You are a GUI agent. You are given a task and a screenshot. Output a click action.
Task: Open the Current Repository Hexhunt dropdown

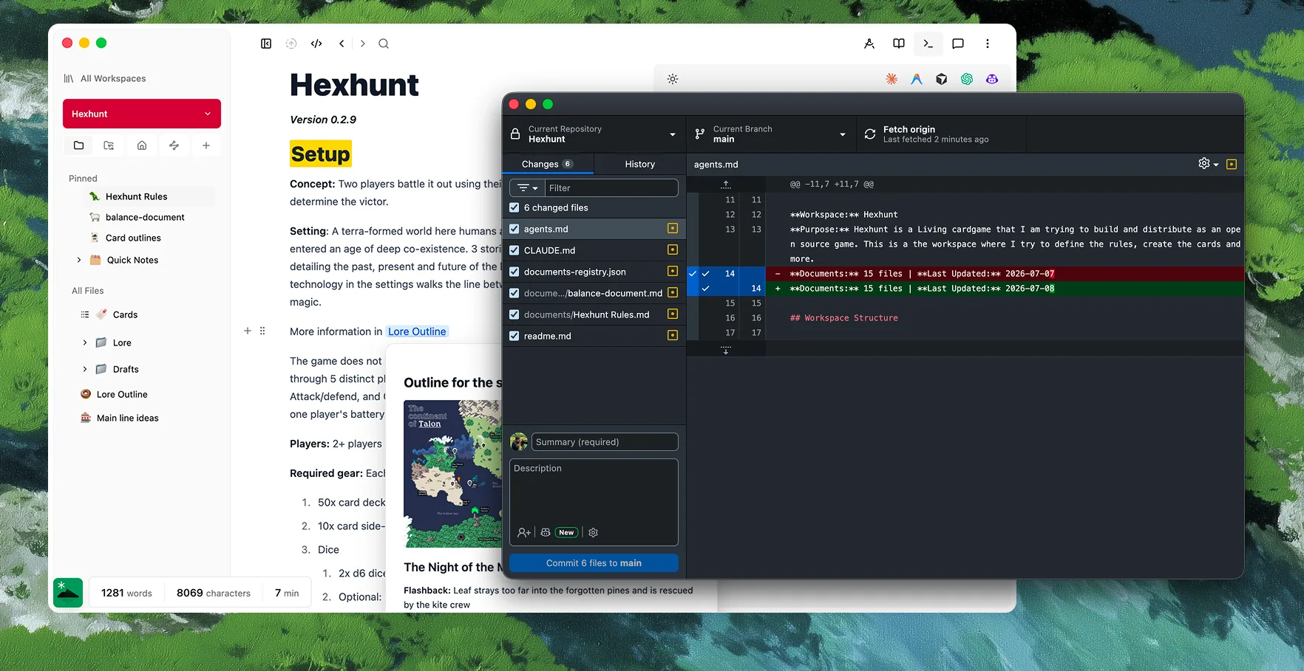tap(594, 134)
